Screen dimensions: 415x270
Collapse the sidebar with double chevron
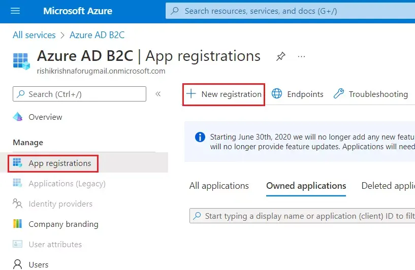coord(158,94)
